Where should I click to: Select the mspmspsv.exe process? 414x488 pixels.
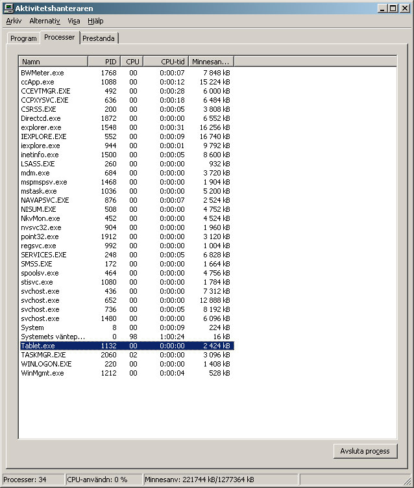127,182
